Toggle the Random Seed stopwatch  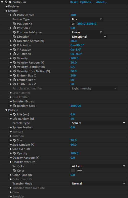(15, 106)
